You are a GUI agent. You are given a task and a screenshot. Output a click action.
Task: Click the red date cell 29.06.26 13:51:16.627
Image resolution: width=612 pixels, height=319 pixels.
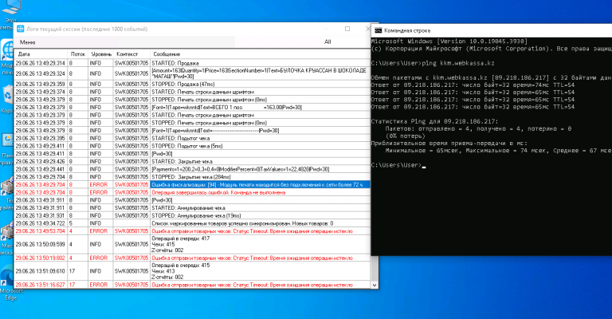(41, 285)
